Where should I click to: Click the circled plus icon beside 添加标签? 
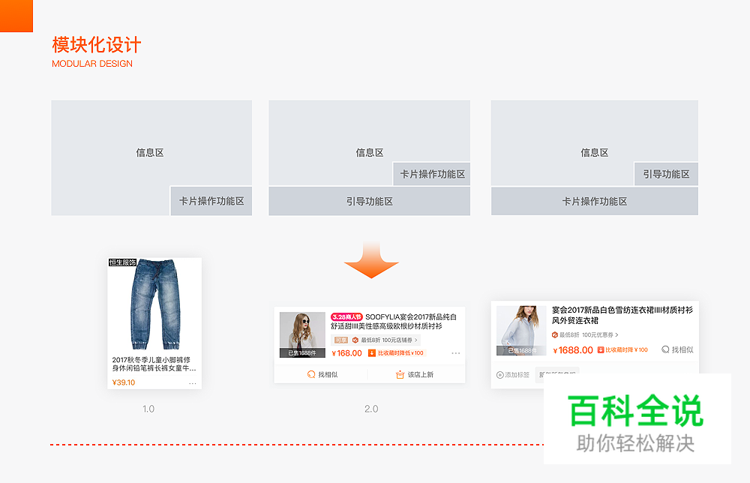(499, 374)
